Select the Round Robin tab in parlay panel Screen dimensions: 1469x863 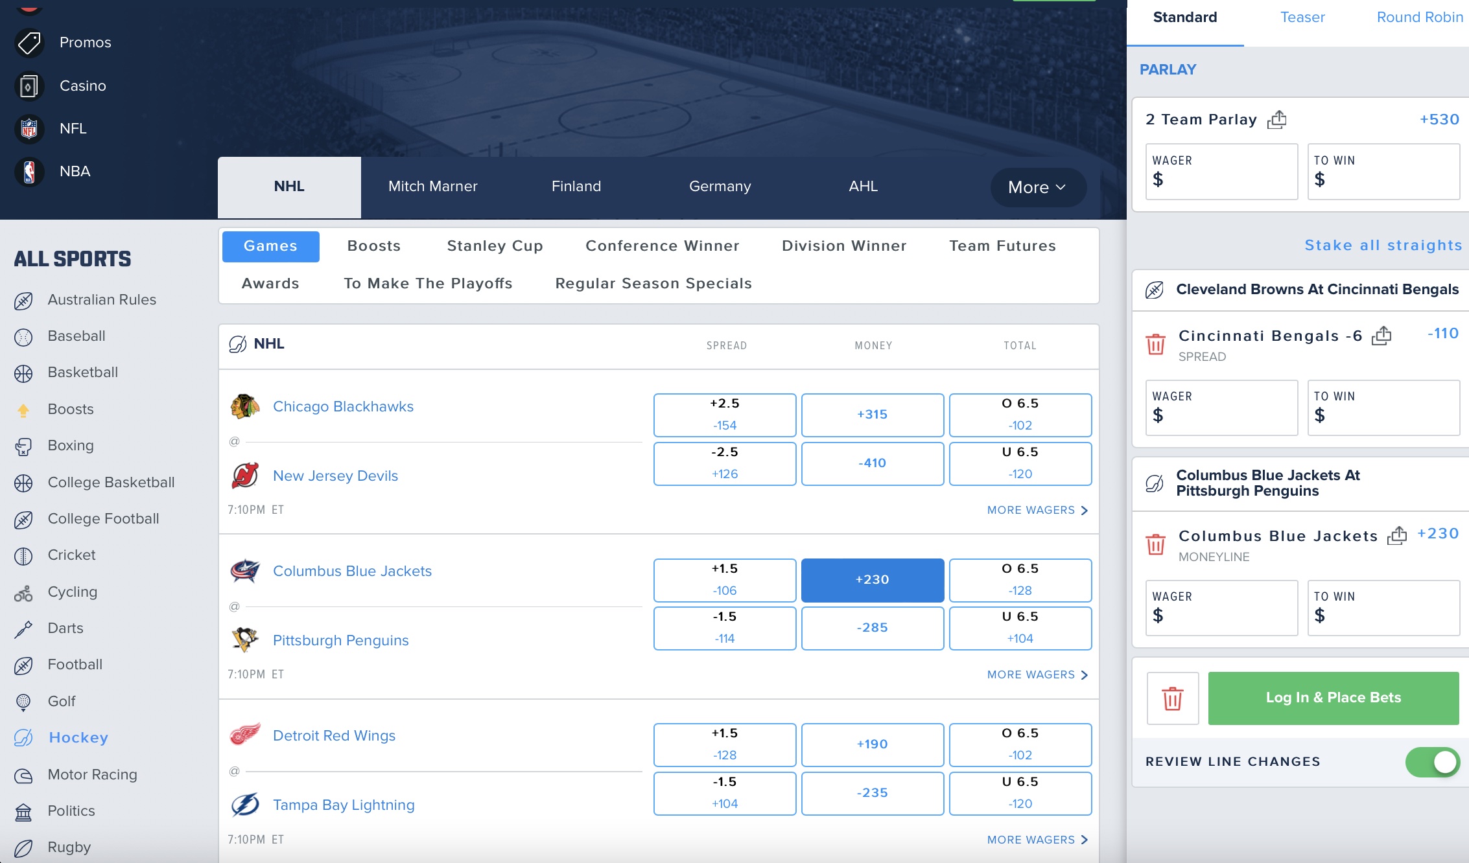[1418, 17]
